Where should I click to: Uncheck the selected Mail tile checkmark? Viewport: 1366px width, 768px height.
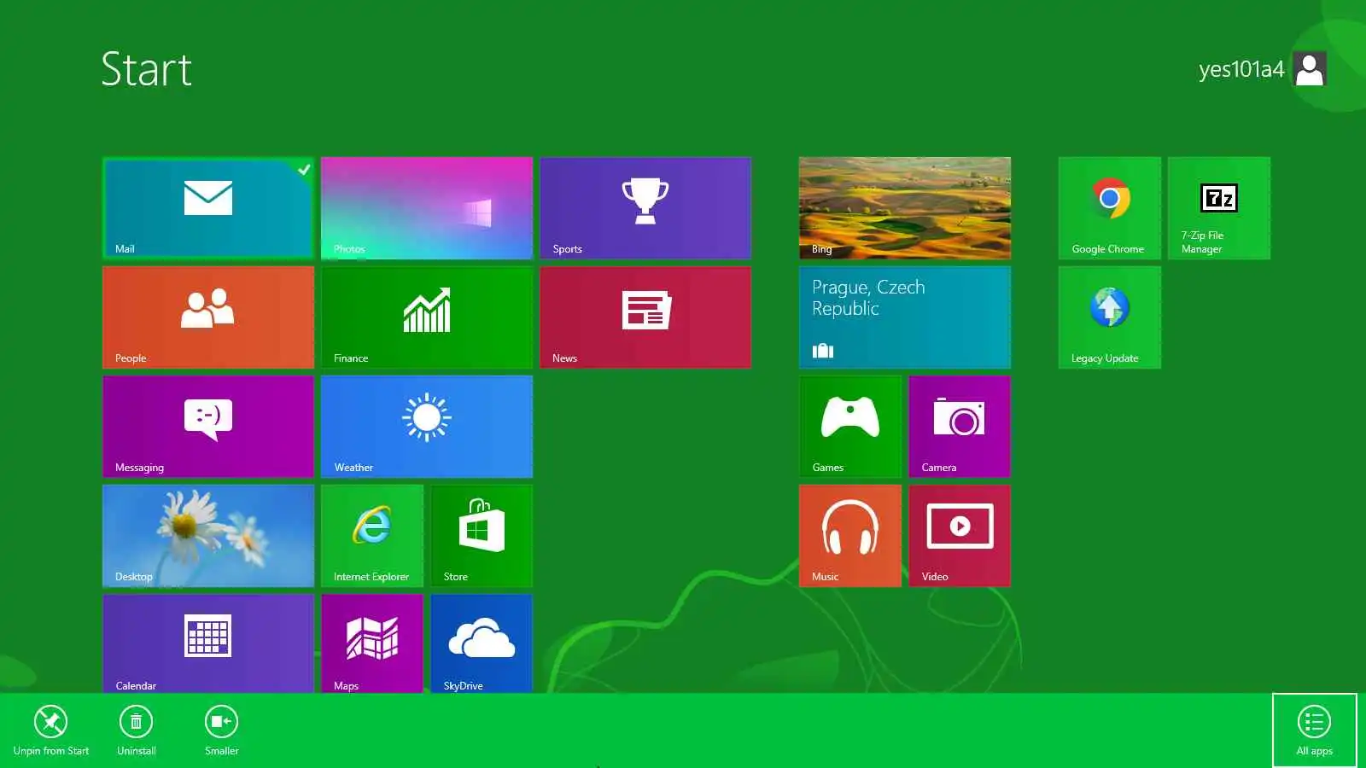pos(304,169)
